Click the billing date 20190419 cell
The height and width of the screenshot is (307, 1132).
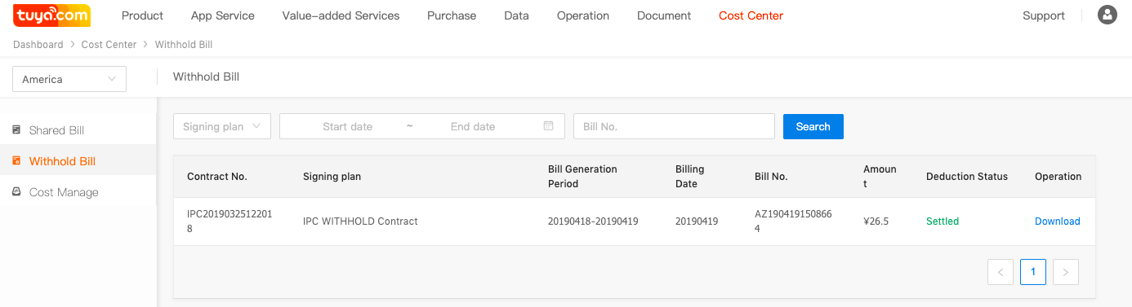point(697,221)
